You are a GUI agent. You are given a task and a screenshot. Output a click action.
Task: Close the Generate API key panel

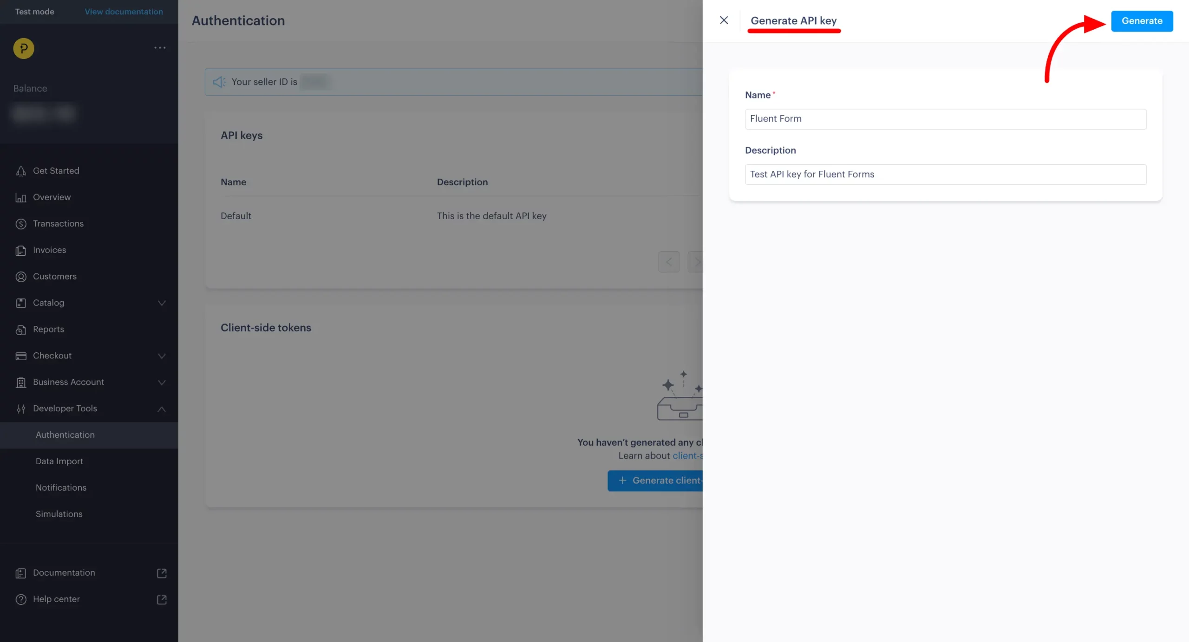(724, 20)
